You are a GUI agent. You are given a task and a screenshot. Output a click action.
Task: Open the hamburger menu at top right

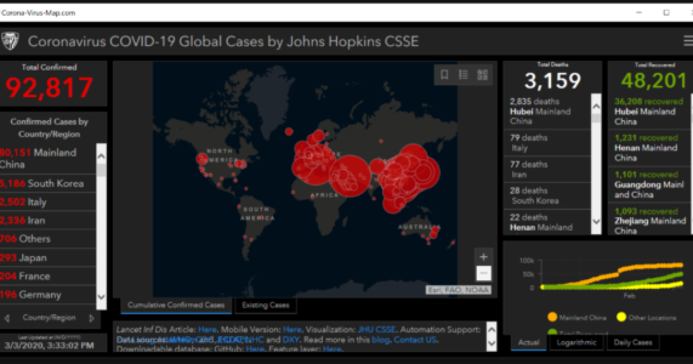[x=687, y=41]
